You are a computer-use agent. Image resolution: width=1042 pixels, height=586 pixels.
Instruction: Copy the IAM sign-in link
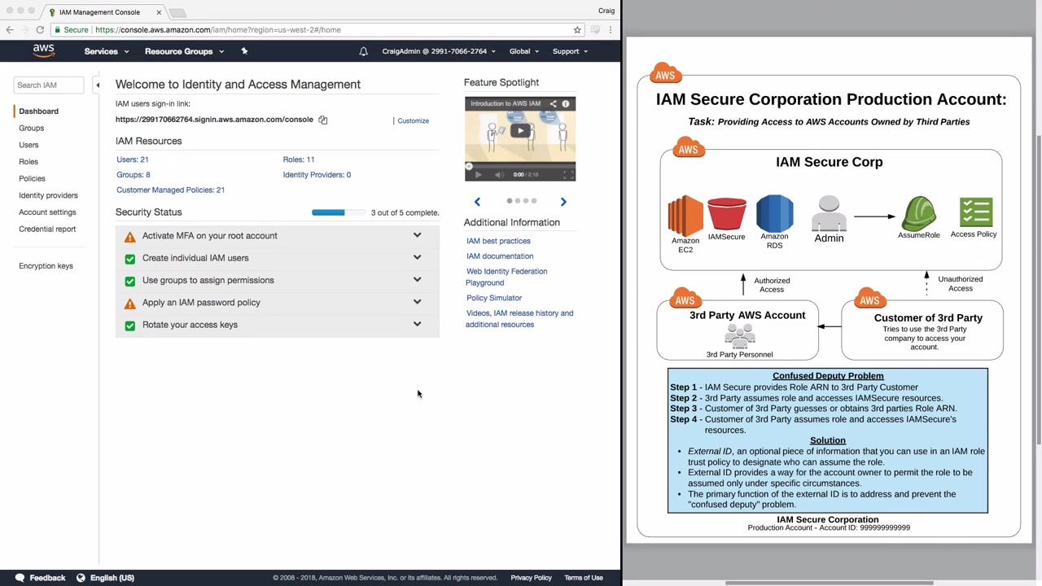pyautogui.click(x=323, y=120)
